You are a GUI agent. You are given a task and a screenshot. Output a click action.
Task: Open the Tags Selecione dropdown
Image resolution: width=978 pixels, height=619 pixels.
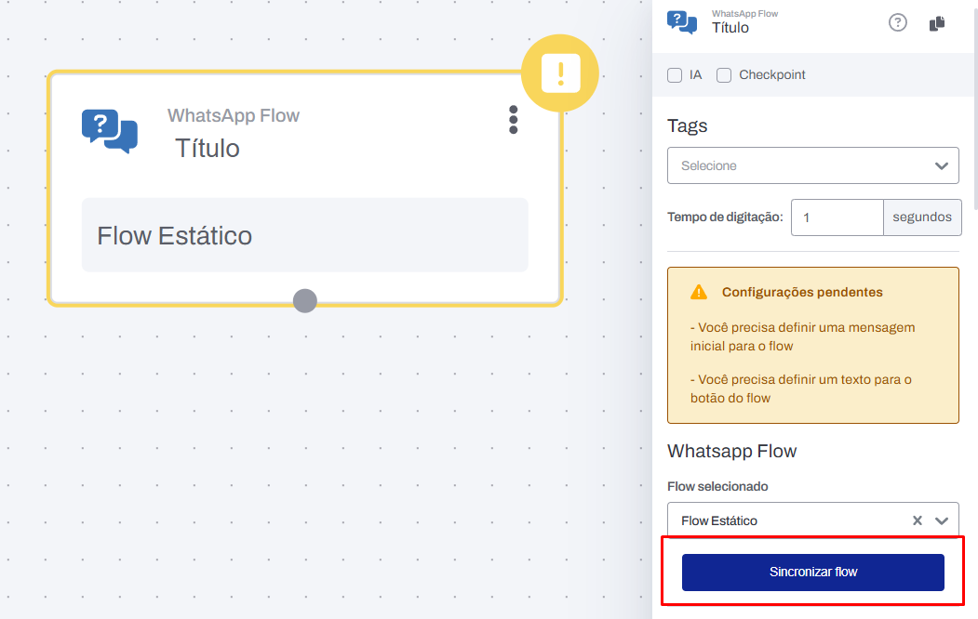click(x=812, y=165)
